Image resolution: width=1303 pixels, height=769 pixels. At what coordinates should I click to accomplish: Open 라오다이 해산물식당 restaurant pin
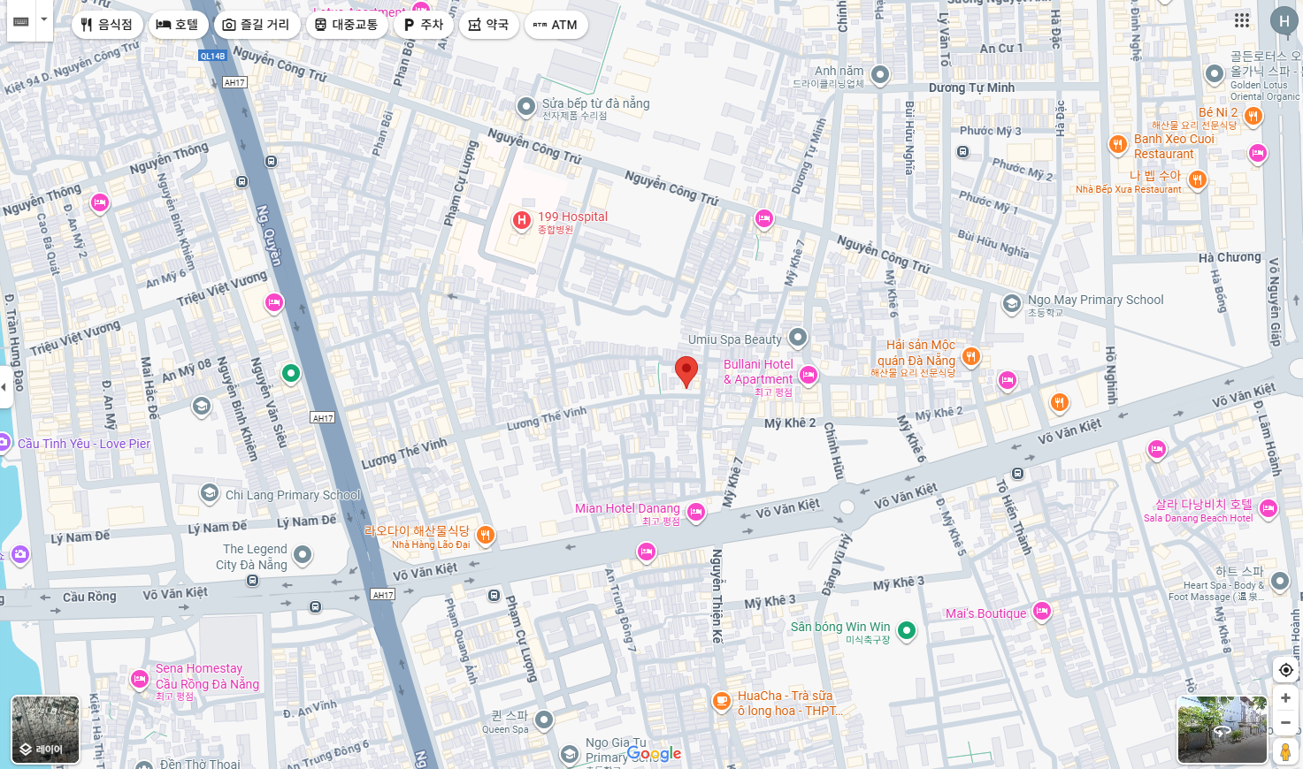click(x=485, y=535)
